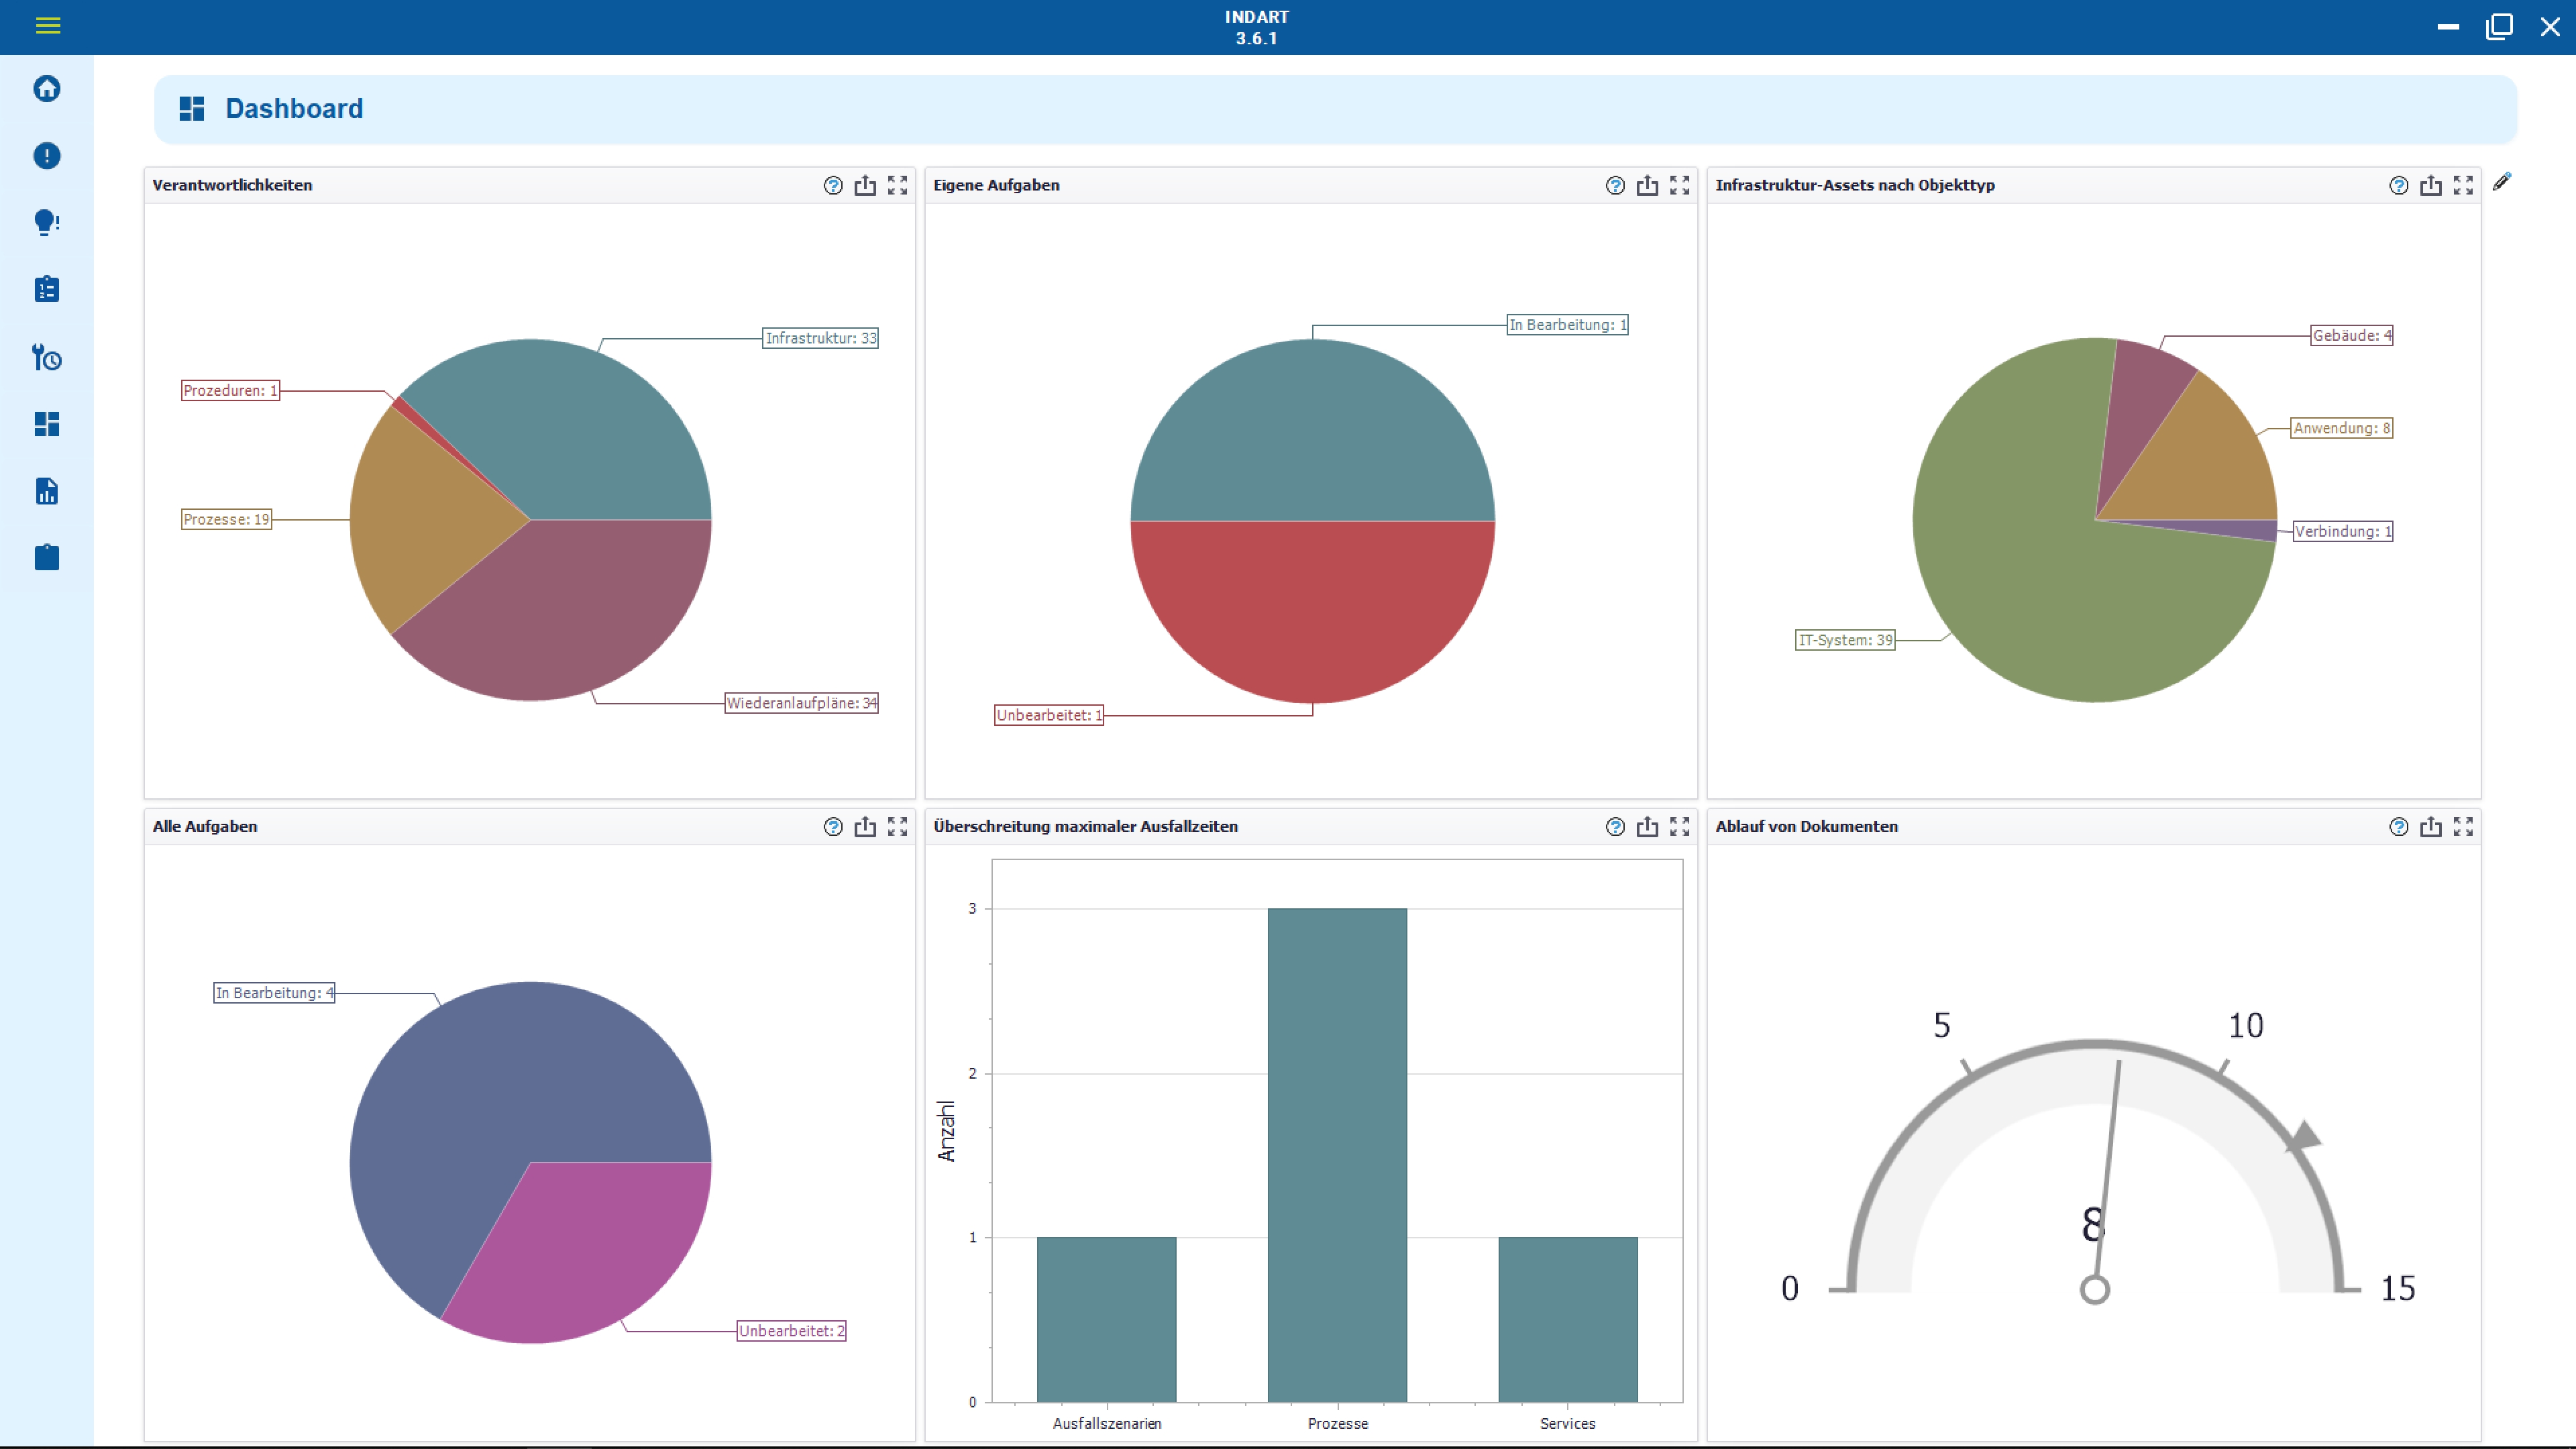This screenshot has height=1449, width=2576.
Task: Open the wrench-and-clock sidebar icon
Action: point(47,357)
